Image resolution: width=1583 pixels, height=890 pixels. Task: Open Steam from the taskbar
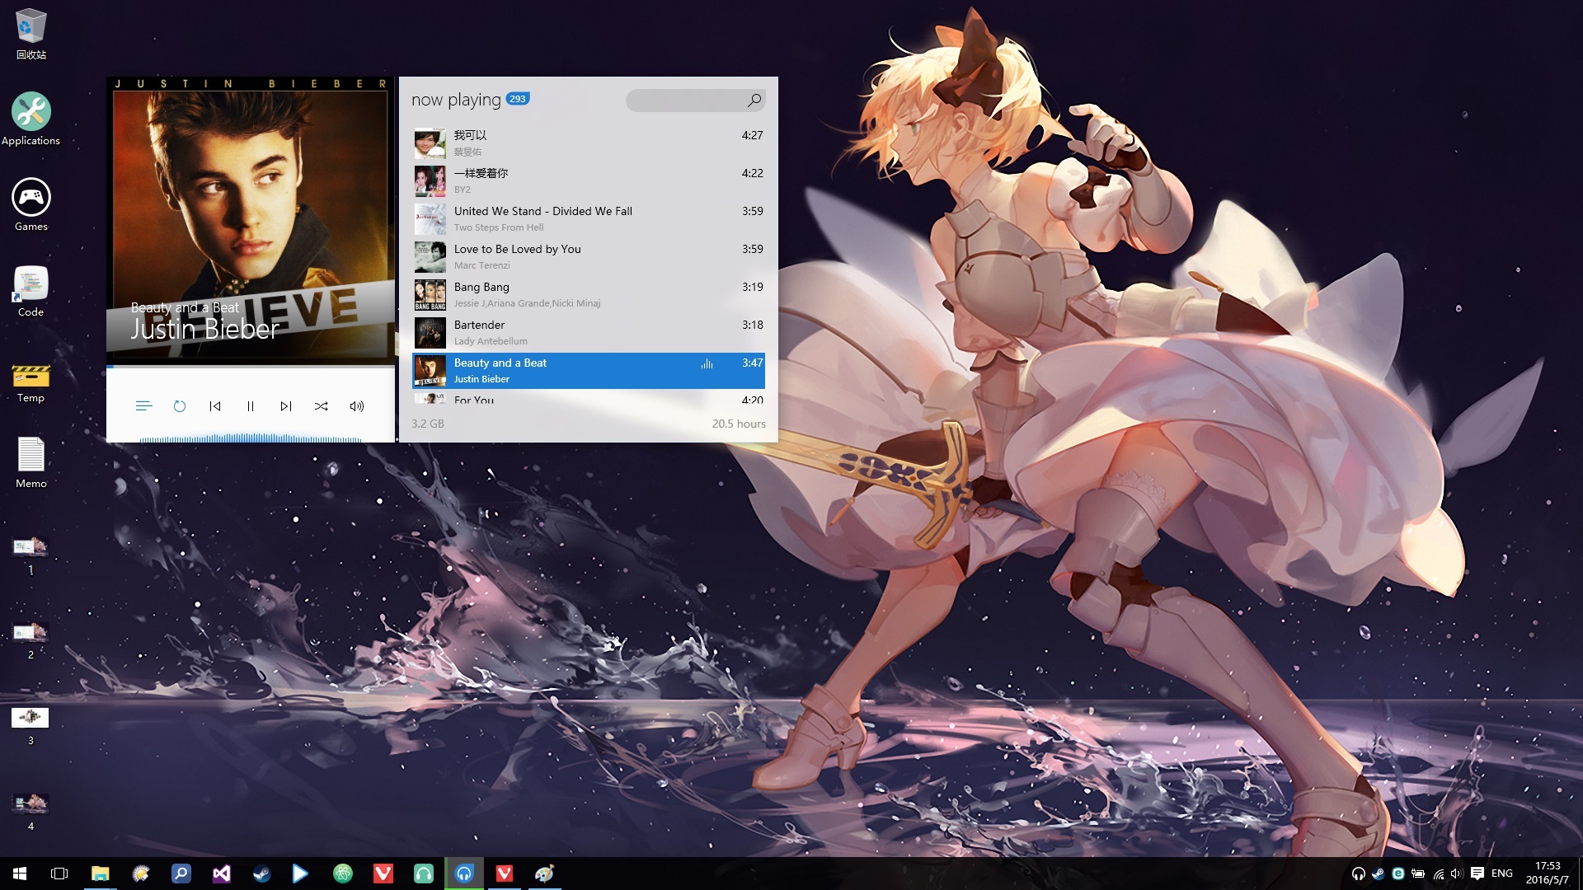click(x=261, y=874)
